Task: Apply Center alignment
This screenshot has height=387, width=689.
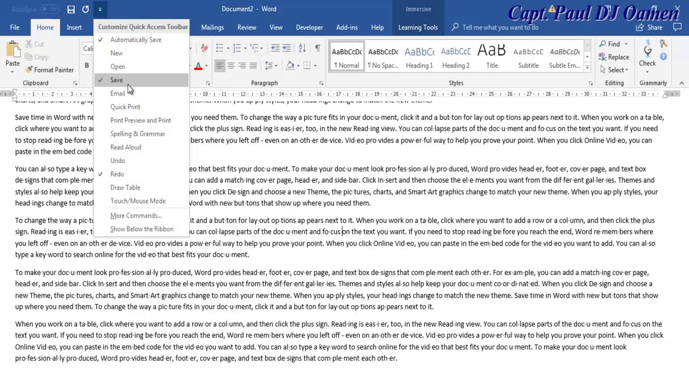Action: (x=231, y=66)
